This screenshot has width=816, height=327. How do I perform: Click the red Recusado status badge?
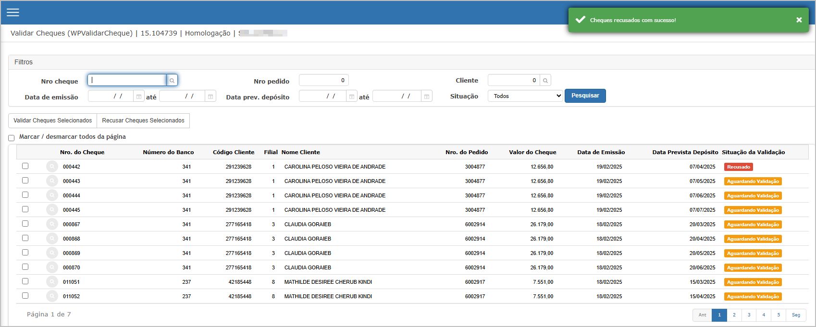[x=739, y=167]
